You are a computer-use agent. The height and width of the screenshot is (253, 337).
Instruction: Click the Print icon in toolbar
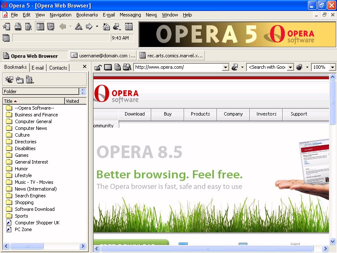pyautogui.click(x=18, y=27)
